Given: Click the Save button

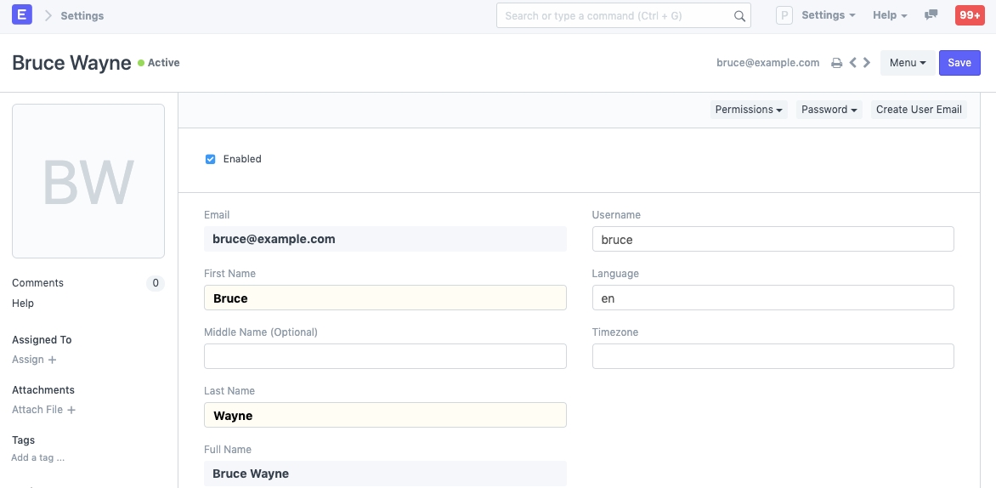Looking at the screenshot, I should click(959, 63).
